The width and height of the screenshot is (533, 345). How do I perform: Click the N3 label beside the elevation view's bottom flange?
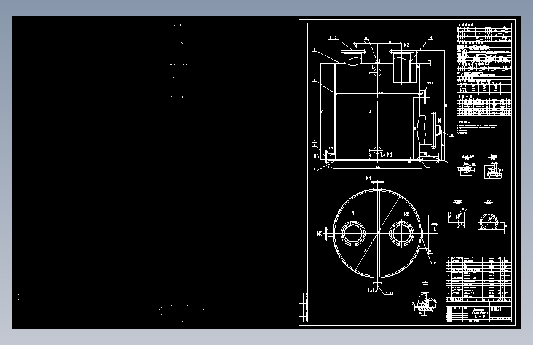(x=317, y=156)
